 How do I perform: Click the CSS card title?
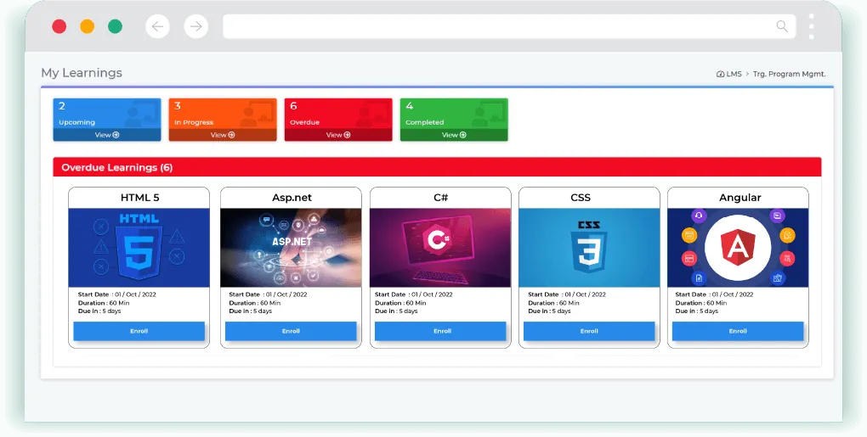(x=581, y=198)
